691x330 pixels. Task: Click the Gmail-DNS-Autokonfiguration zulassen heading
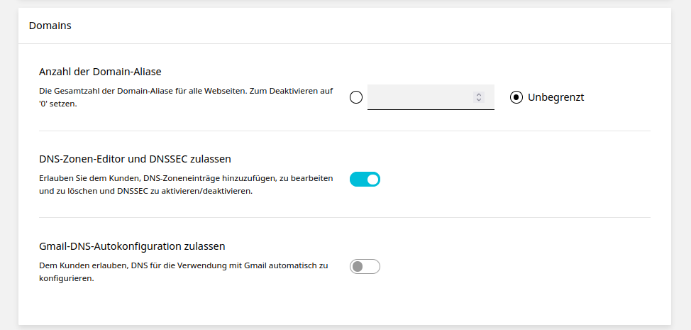click(x=132, y=246)
